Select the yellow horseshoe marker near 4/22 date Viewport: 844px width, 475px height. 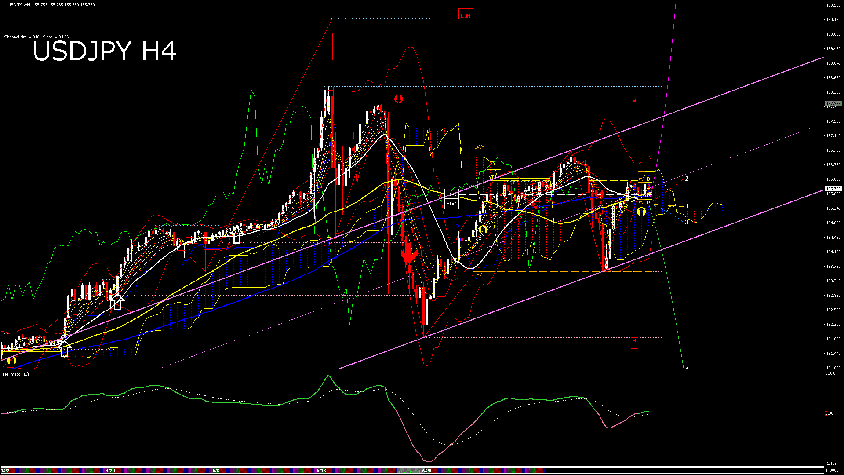11,361
